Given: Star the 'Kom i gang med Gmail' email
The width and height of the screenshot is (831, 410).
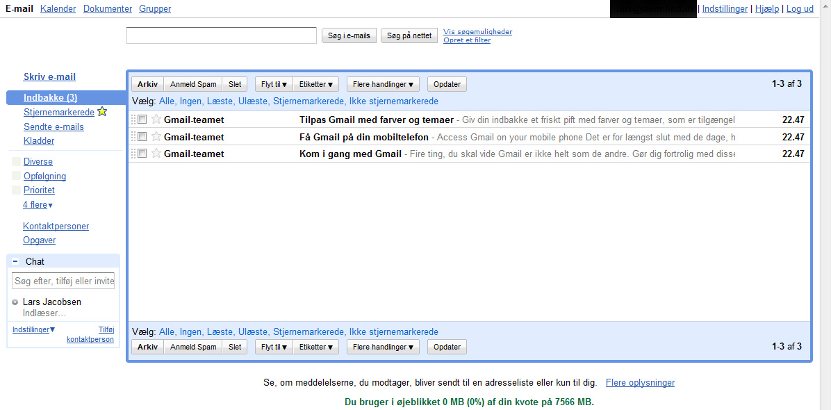Looking at the screenshot, I should (156, 154).
